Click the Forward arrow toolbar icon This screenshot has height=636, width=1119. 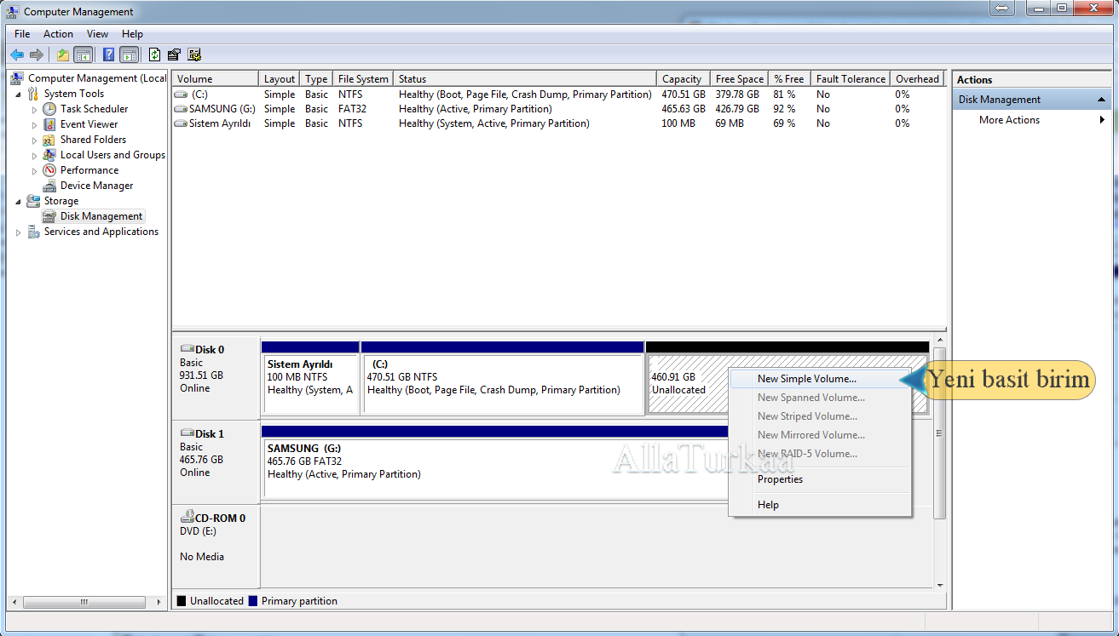36,54
